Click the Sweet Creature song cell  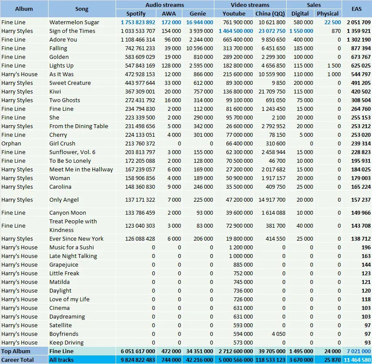82,83
